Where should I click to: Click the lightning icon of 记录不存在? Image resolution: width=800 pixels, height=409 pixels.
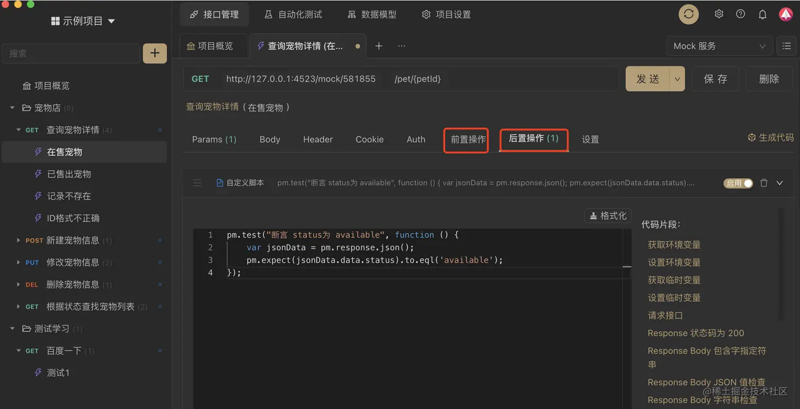(x=38, y=196)
